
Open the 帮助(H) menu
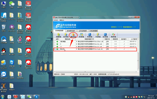[x=62, y=20]
